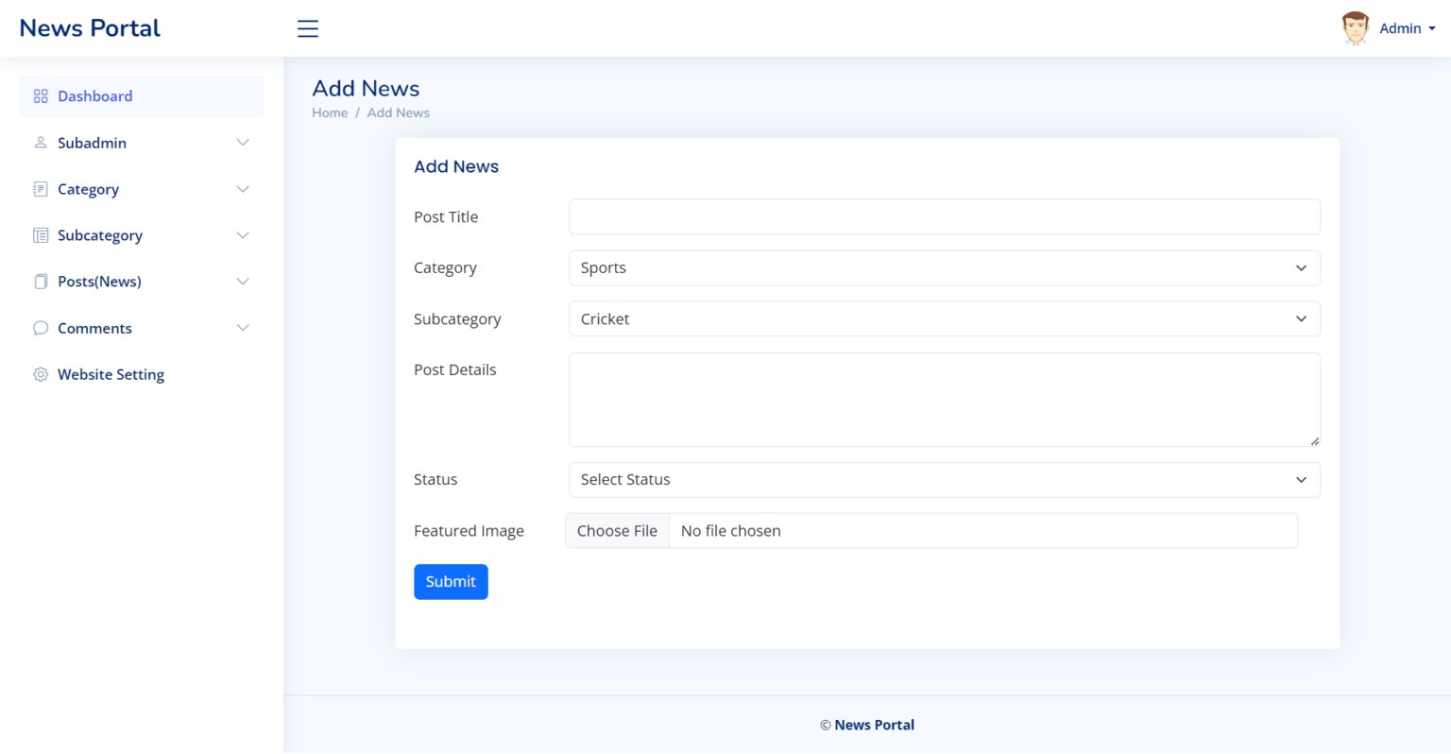Click the Subadmin user icon
The height and width of the screenshot is (754, 1451).
(40, 142)
